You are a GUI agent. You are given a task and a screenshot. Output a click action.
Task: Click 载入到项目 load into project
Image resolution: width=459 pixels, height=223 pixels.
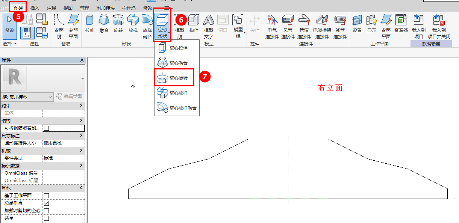pyautogui.click(x=418, y=26)
